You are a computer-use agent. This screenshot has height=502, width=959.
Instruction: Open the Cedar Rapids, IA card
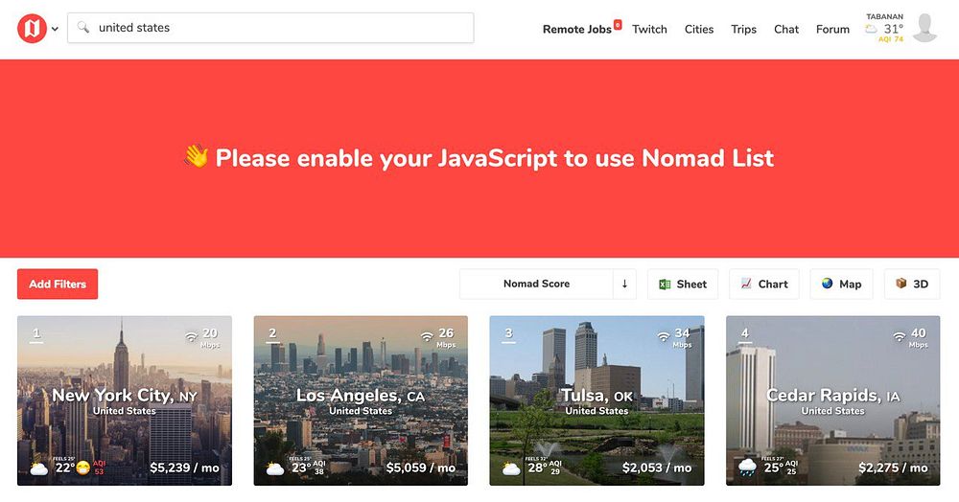(x=833, y=400)
